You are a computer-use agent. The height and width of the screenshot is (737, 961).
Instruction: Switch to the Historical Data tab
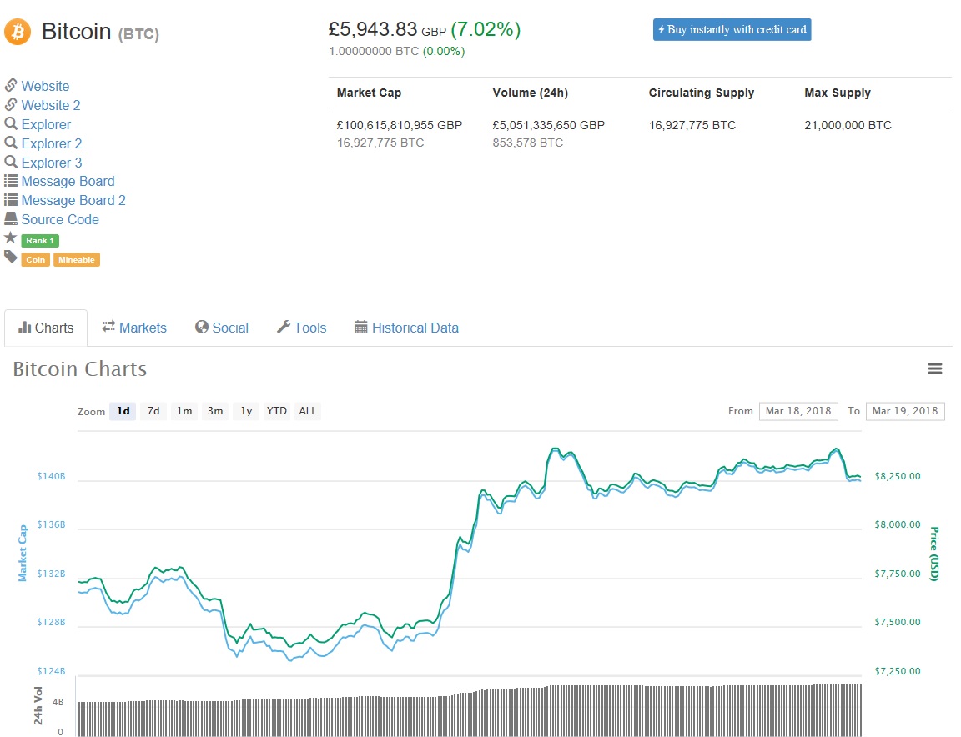click(x=406, y=328)
